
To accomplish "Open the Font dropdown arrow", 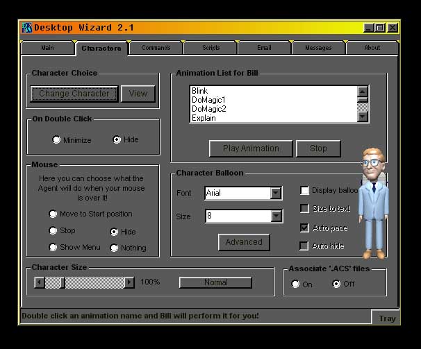I will pos(276,193).
